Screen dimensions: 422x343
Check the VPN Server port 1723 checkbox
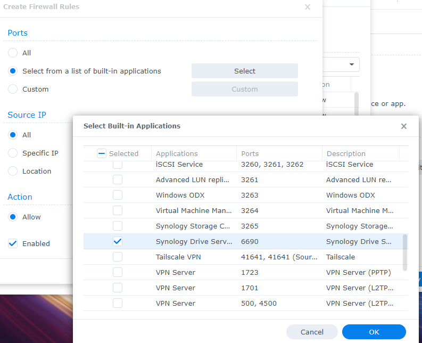pos(118,272)
